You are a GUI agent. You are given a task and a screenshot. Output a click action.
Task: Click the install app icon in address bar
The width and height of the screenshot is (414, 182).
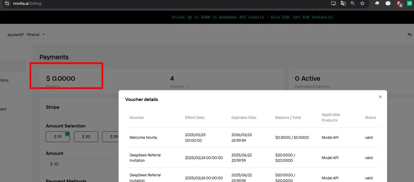click(333, 3)
